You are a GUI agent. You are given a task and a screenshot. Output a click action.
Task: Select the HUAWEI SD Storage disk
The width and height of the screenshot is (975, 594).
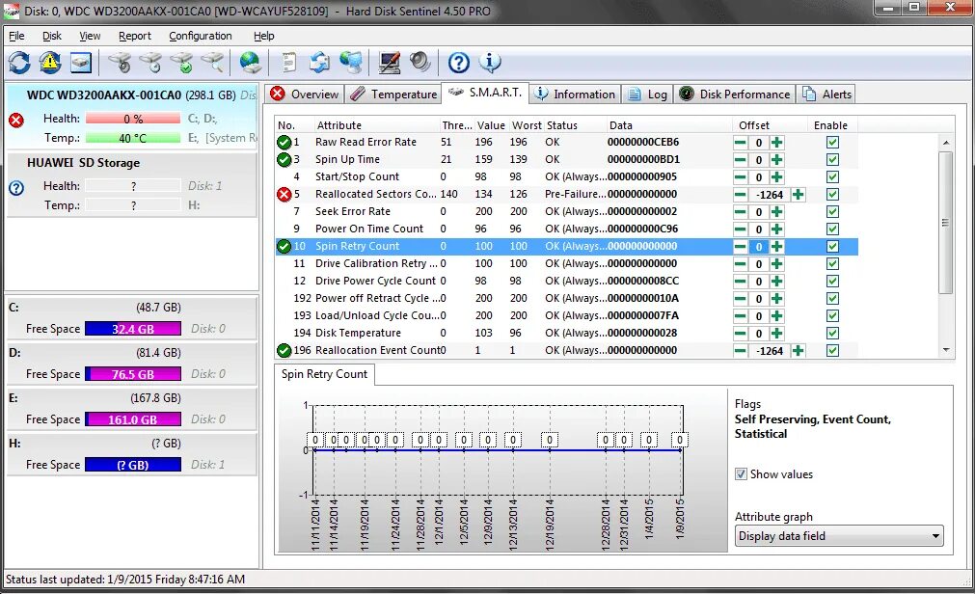pyautogui.click(x=131, y=184)
